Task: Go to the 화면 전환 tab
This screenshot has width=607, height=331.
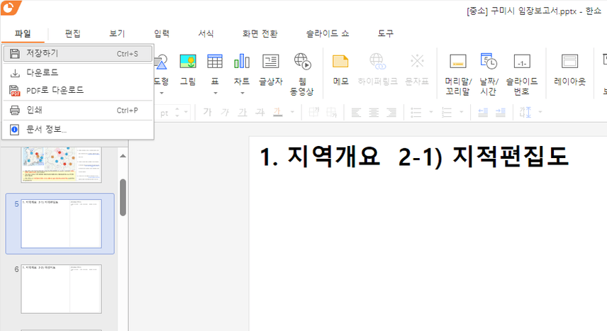Action: coord(260,34)
